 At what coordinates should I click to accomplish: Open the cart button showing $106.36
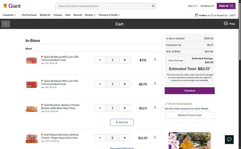click(x=226, y=6)
